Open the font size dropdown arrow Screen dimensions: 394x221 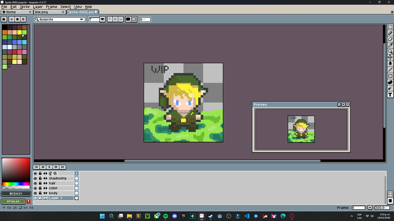(102, 19)
